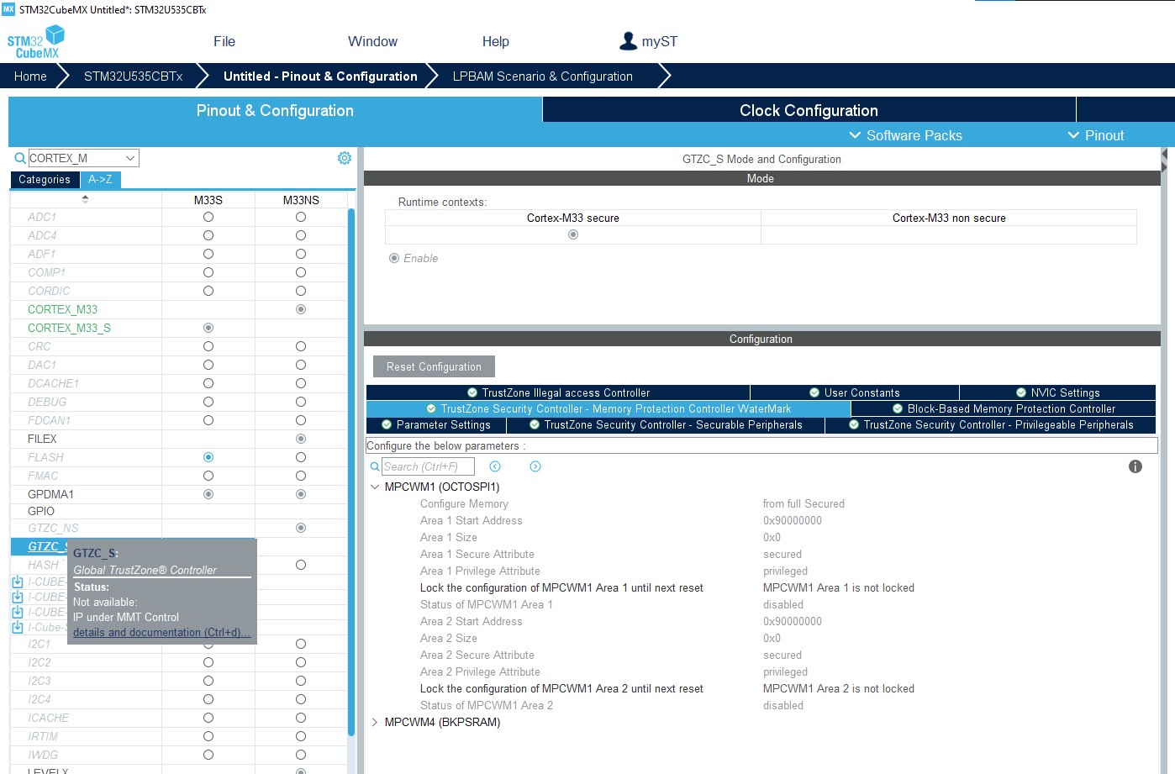Click the MX application icon in the title bar
This screenshot has width=1175, height=774.
(x=8, y=9)
